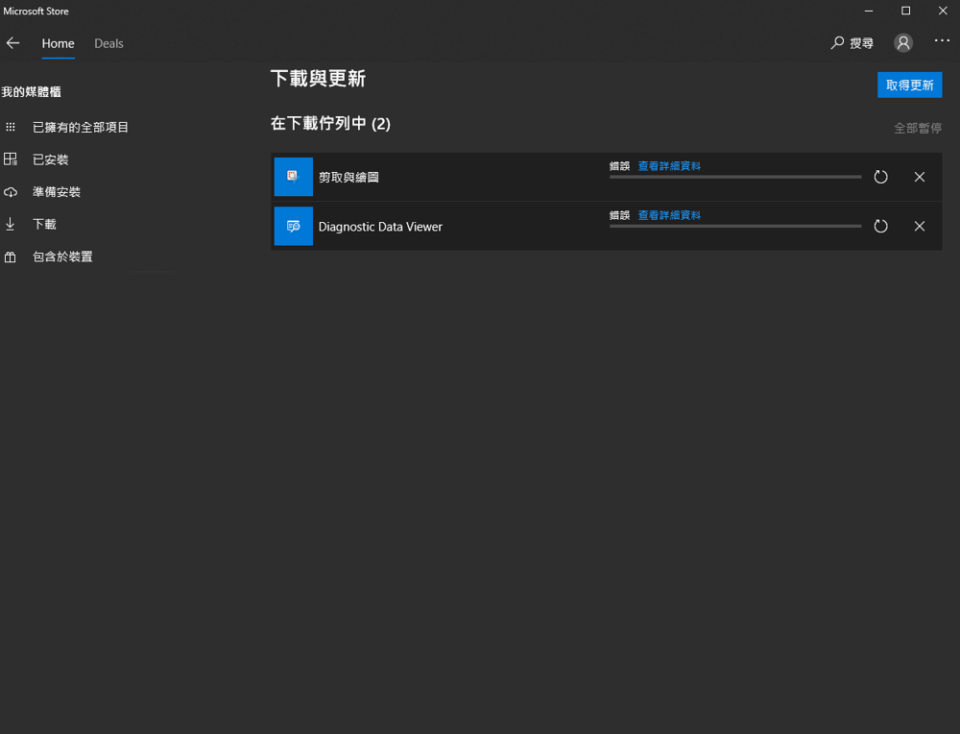Click the 錯誤 status on 剪取與繪圖 row
Screen dimensions: 960x734
click(619, 166)
